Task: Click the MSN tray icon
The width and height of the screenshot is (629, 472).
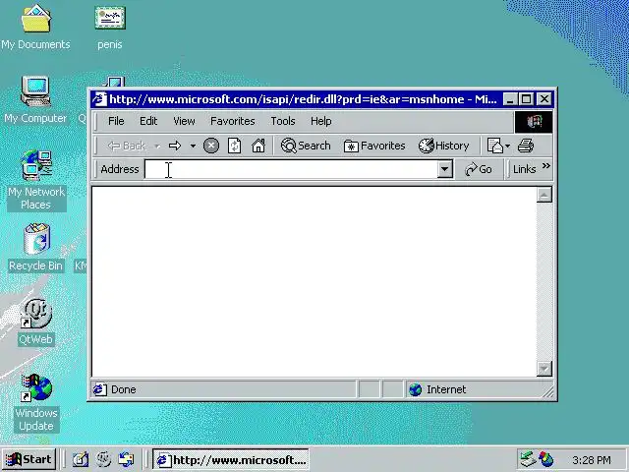Action: tap(546, 459)
